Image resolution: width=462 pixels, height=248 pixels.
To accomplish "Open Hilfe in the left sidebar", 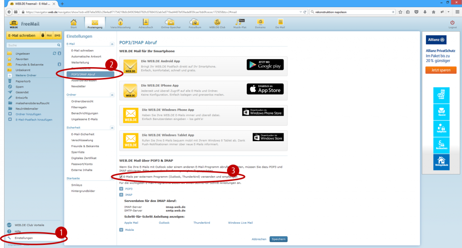I will coord(18,231).
